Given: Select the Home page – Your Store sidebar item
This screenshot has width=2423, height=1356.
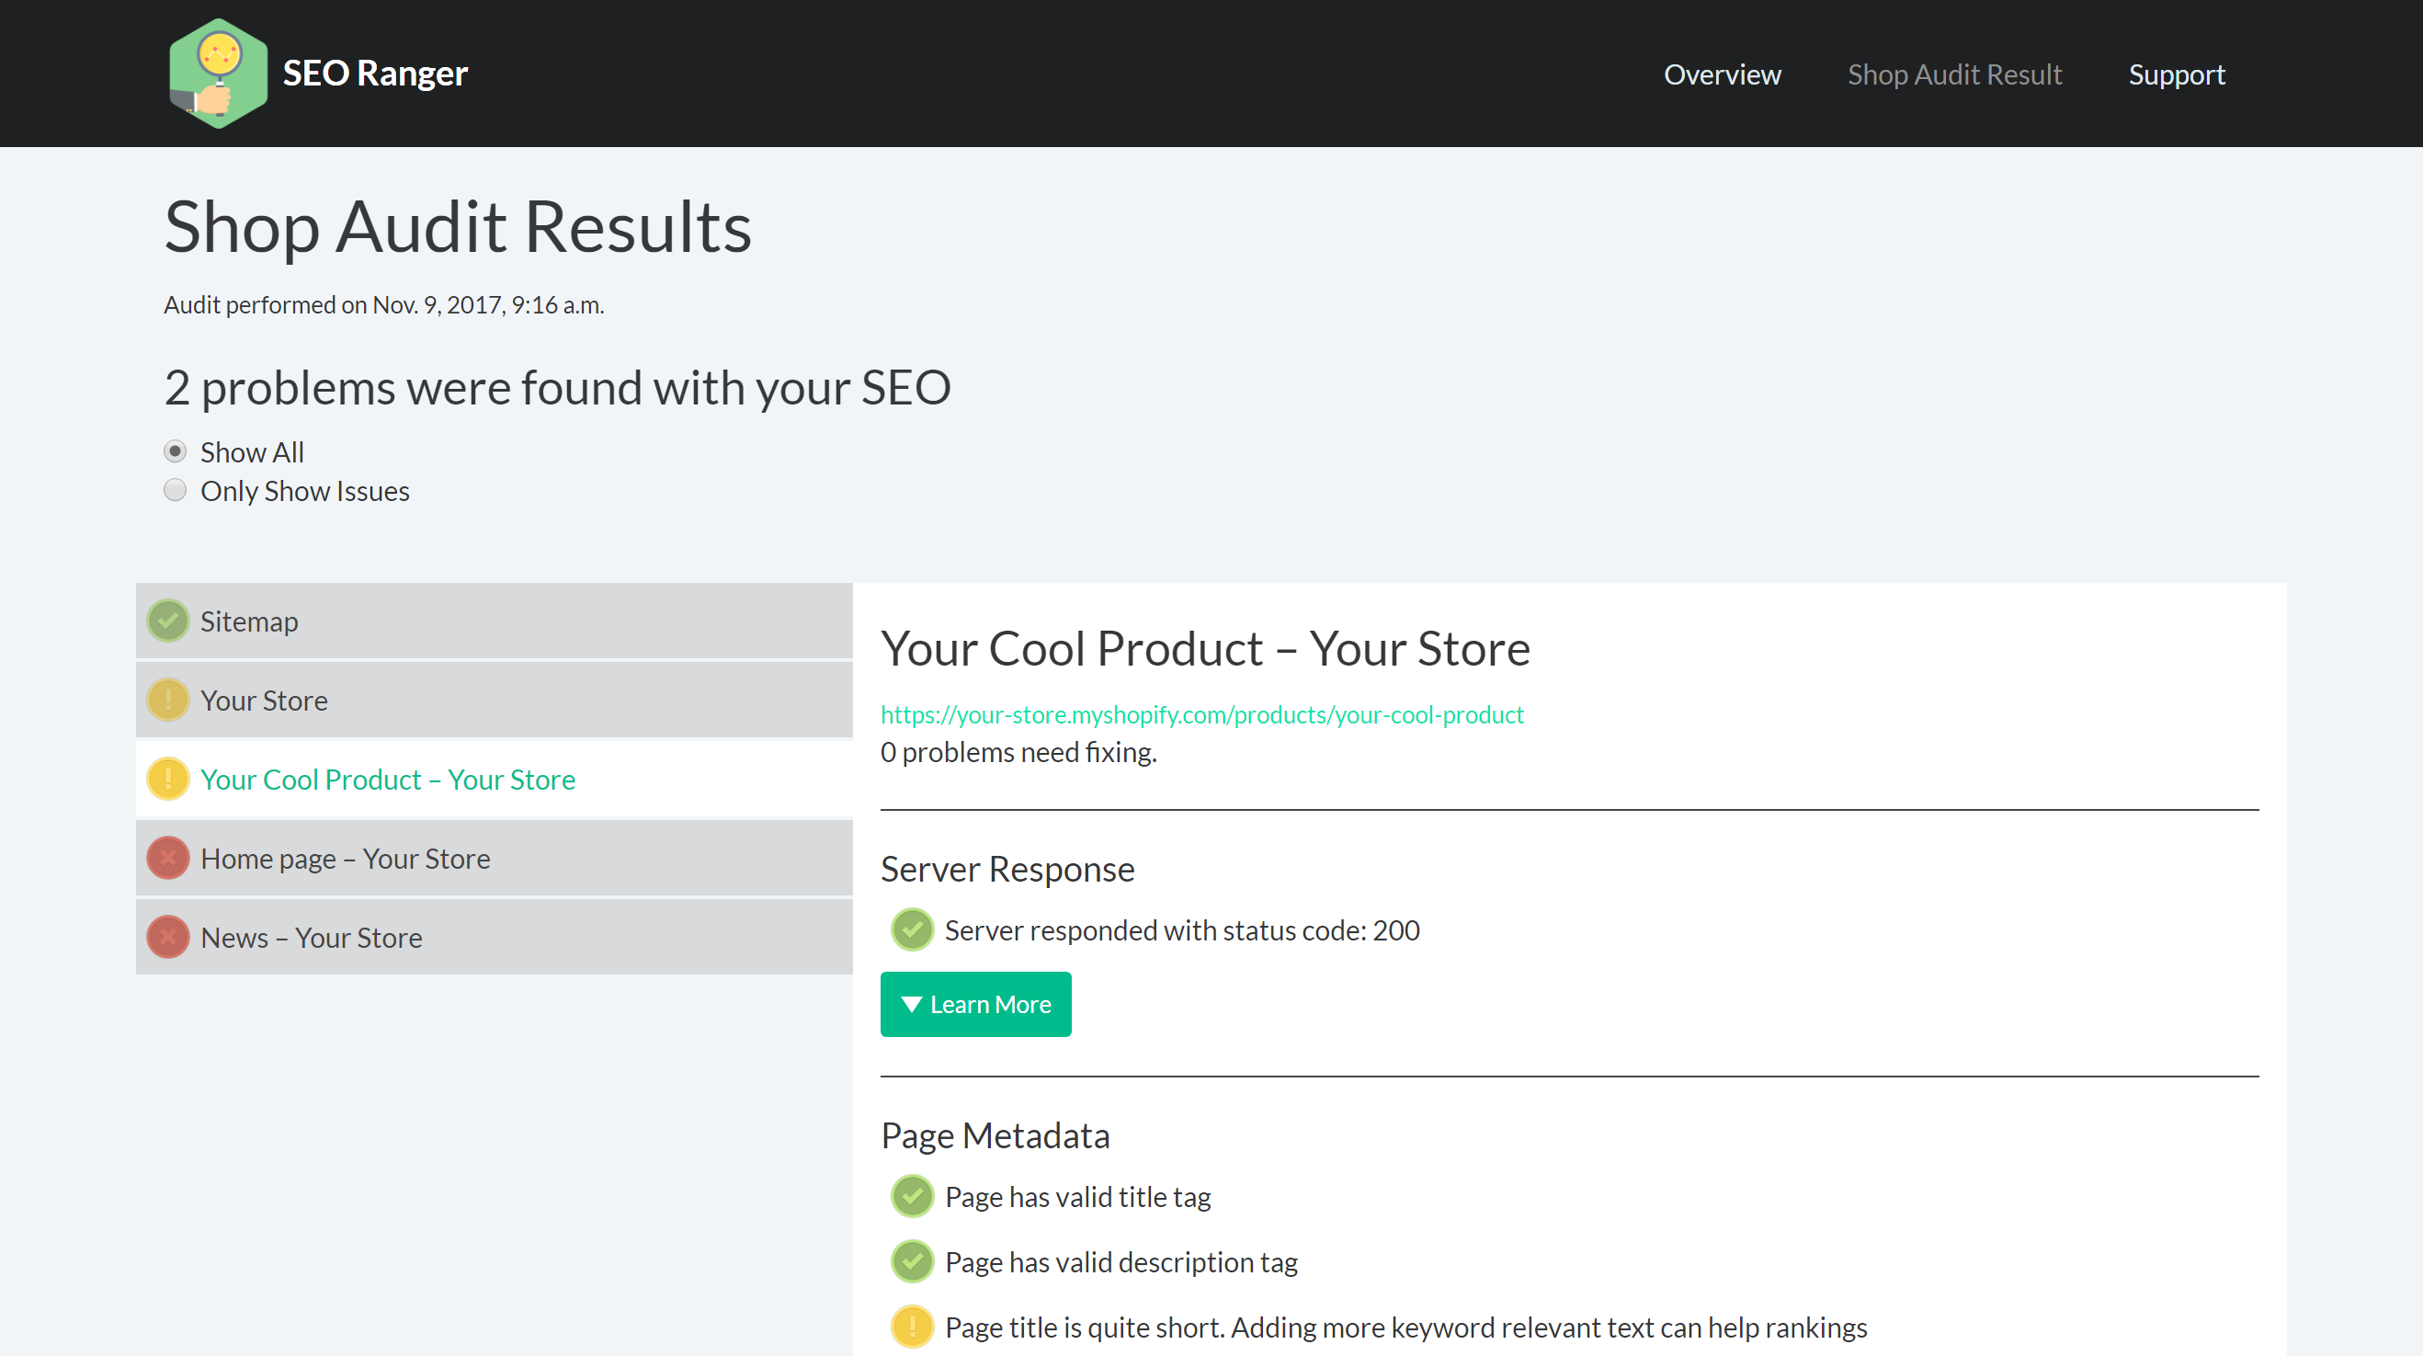Looking at the screenshot, I should pyautogui.click(x=494, y=859).
